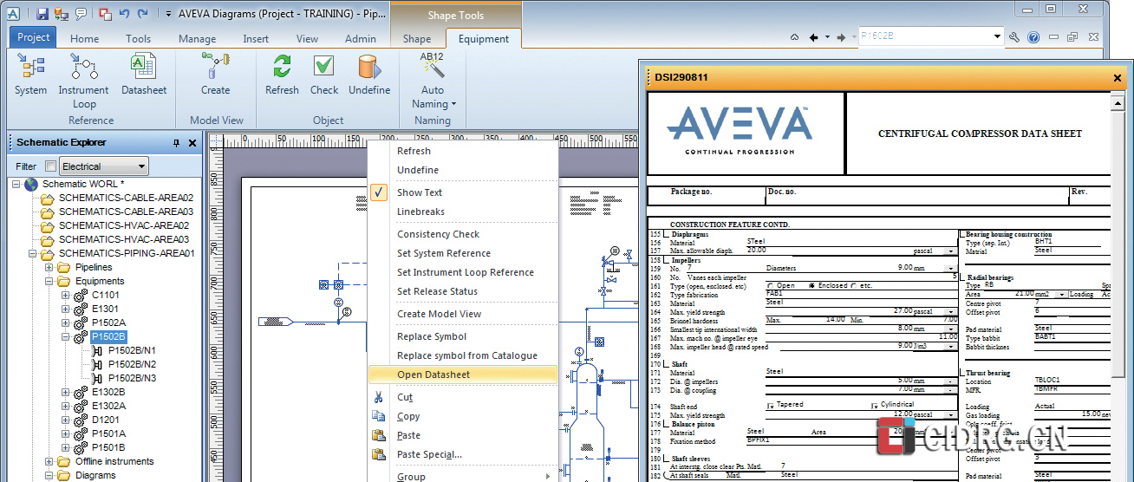The width and height of the screenshot is (1134, 482).
Task: Open the Electrical filter dropdown
Action: click(x=141, y=166)
